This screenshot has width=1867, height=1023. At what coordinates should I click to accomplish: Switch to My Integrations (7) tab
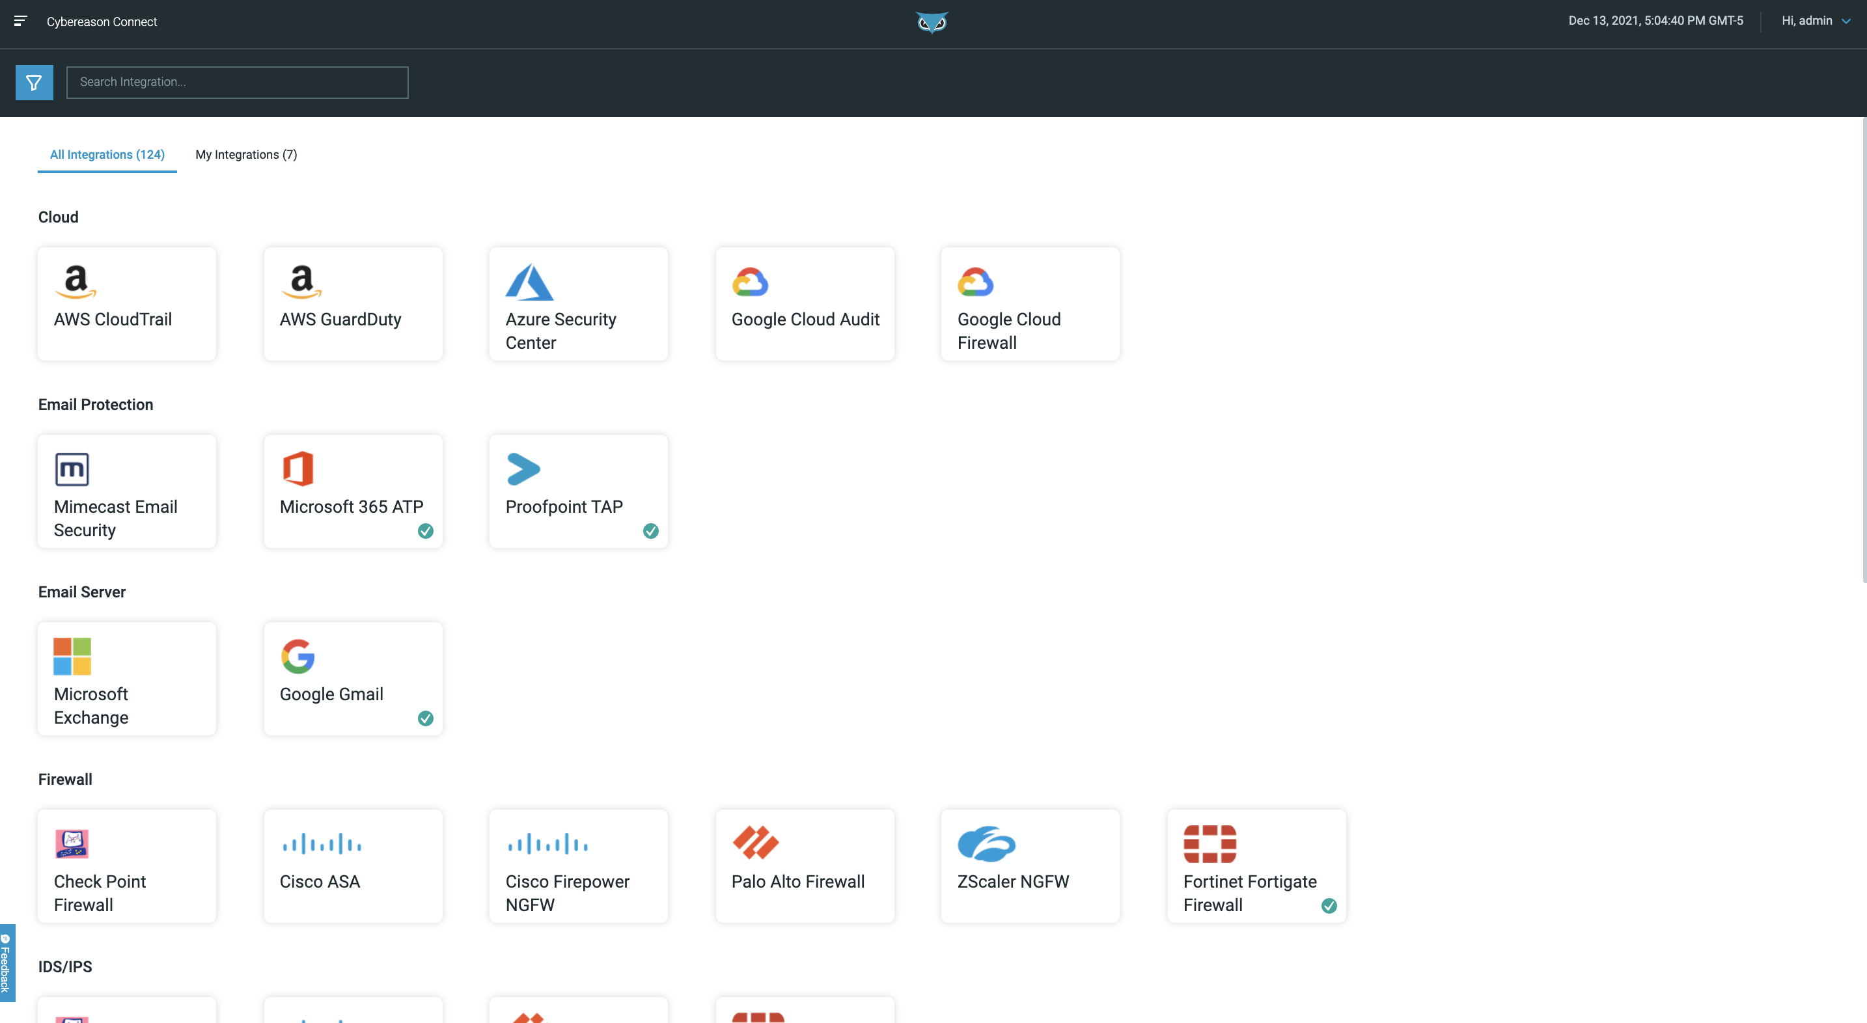[x=247, y=154]
